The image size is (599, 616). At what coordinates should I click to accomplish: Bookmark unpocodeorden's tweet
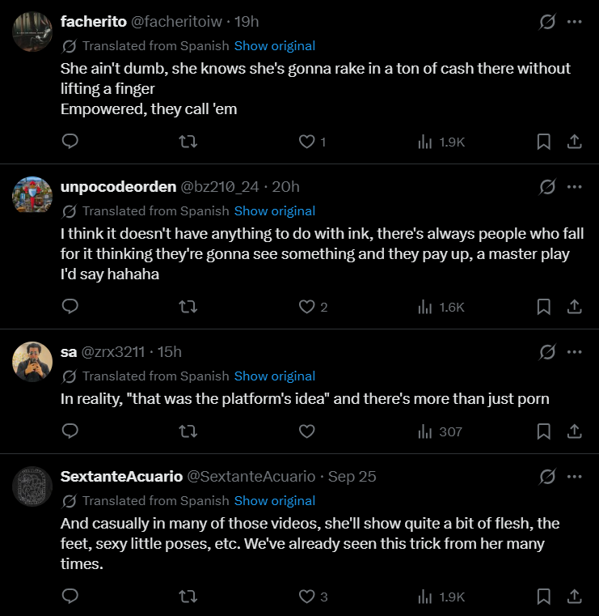point(543,307)
